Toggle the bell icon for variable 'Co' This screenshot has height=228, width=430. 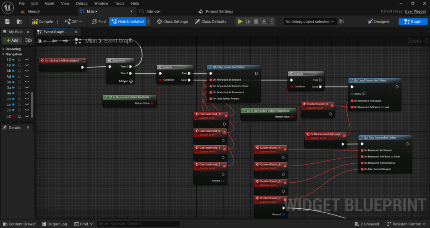pyautogui.click(x=19, y=82)
